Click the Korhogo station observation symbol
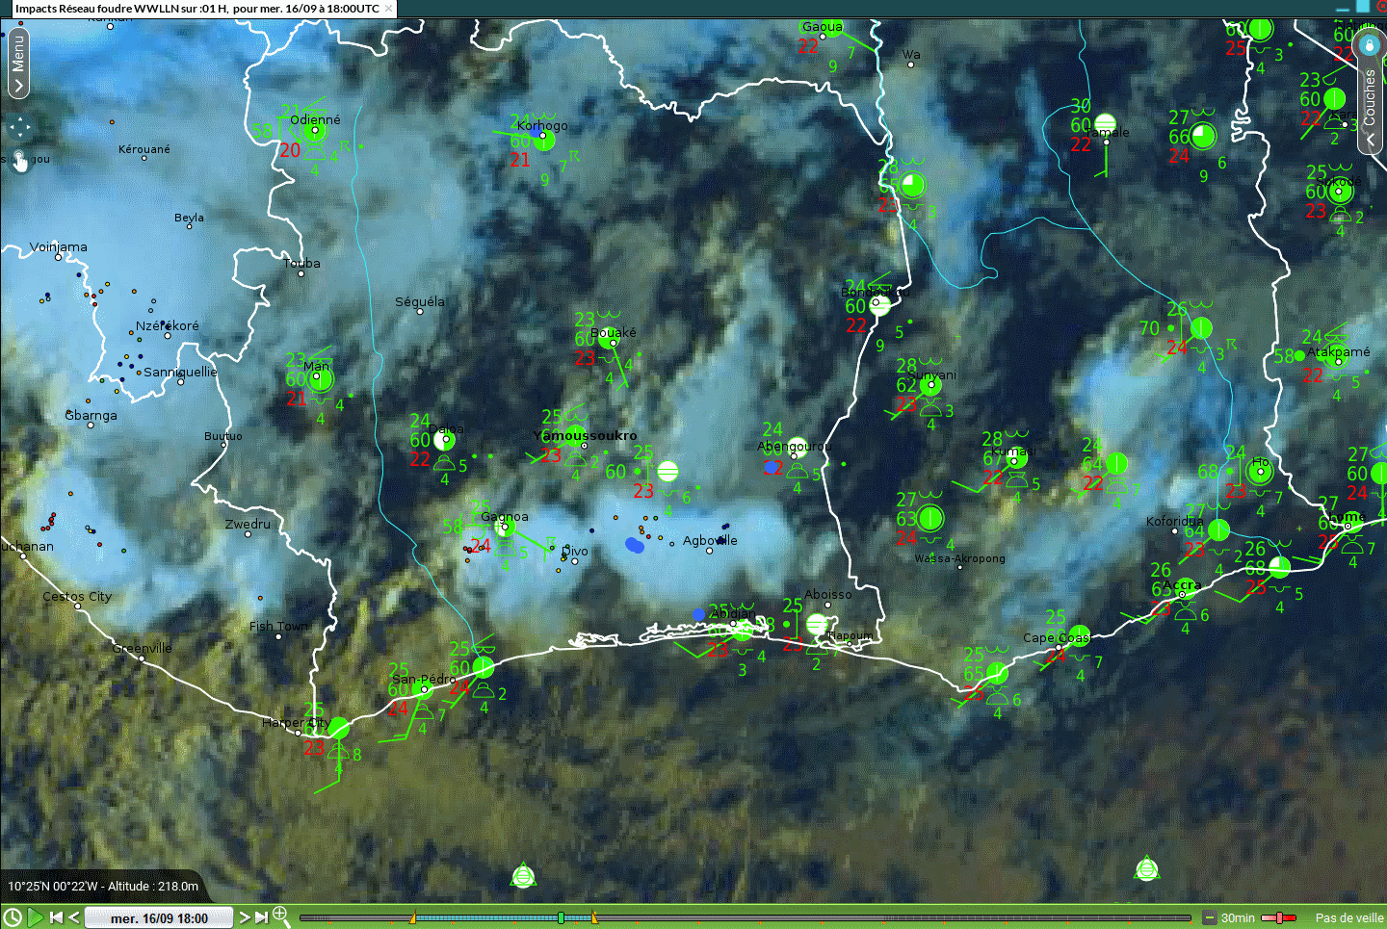The width and height of the screenshot is (1387, 929). click(542, 140)
